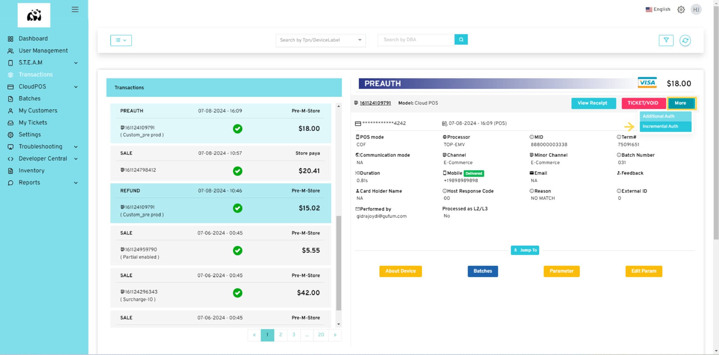Screen dimensions: 719x355
Task: Jump to page 20 of transactions
Action: (x=321, y=335)
